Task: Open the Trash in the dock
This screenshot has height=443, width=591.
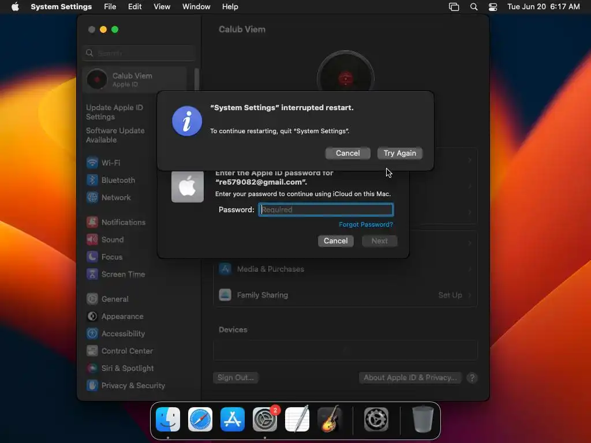Action: [422, 419]
